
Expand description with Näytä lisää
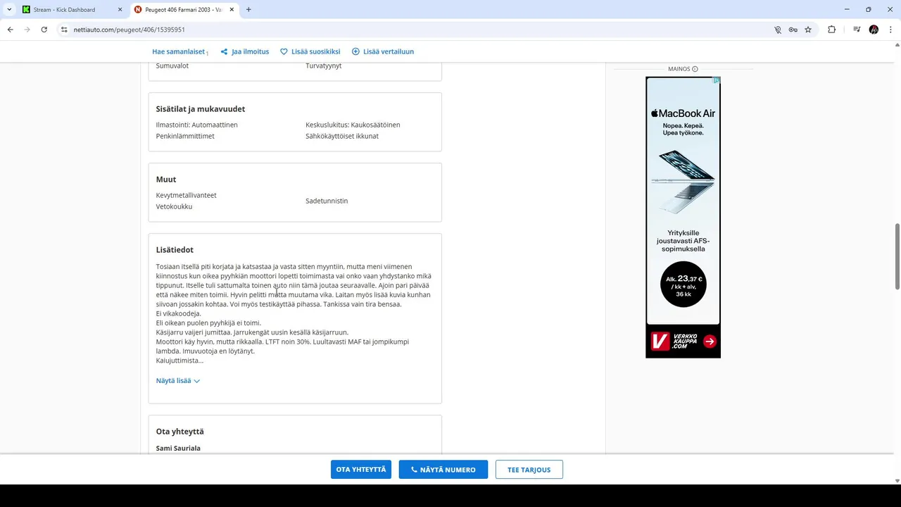[178, 380]
